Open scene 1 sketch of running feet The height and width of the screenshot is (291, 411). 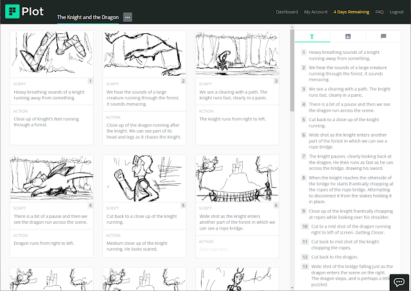tap(51, 54)
